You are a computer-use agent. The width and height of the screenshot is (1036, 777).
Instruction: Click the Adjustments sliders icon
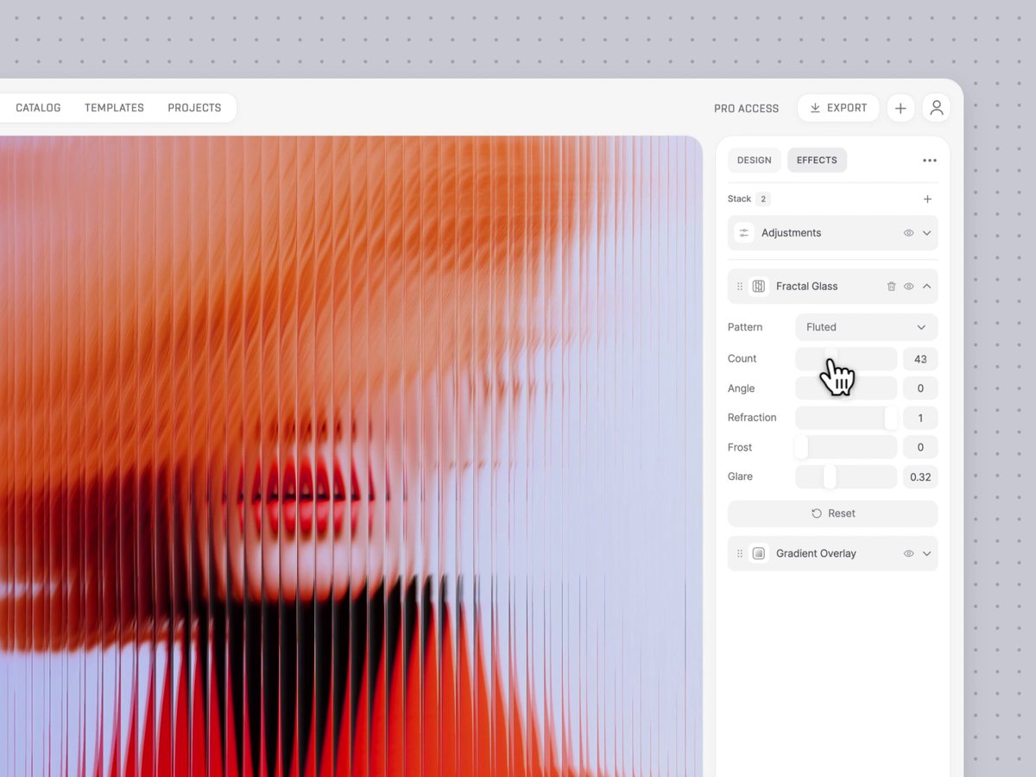(x=744, y=233)
